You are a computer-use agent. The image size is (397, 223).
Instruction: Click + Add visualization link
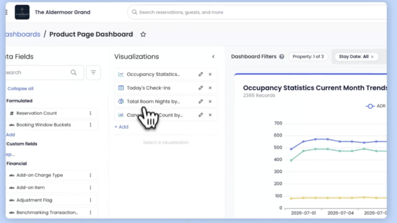click(122, 127)
